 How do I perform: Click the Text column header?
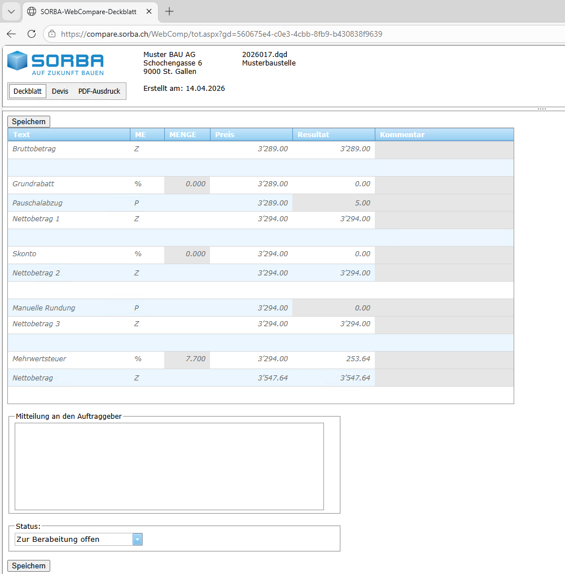69,135
